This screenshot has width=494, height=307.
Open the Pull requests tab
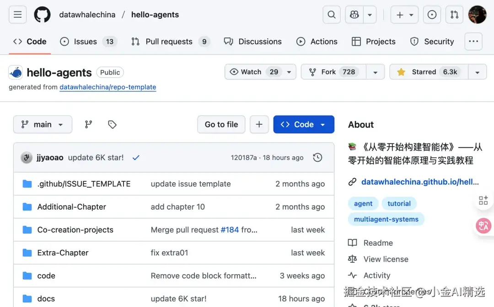pyautogui.click(x=171, y=42)
